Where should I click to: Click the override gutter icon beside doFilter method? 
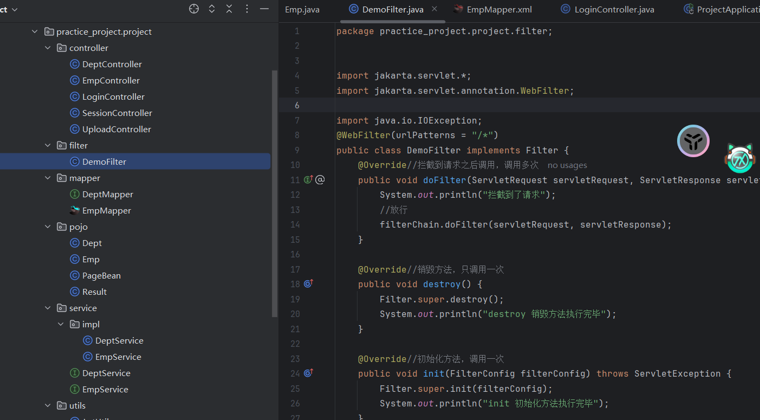[308, 180]
